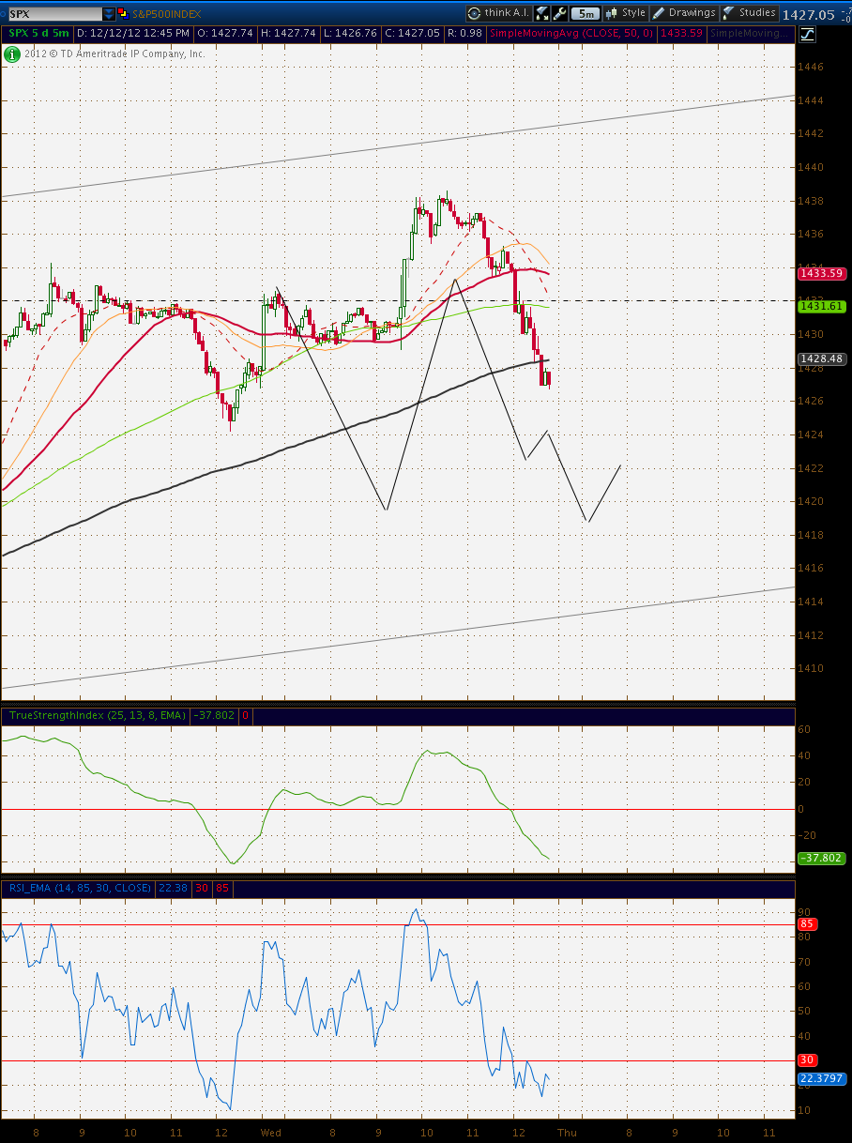Click the 22.38 value in the RSI header
This screenshot has width=852, height=1143.
click(x=174, y=887)
